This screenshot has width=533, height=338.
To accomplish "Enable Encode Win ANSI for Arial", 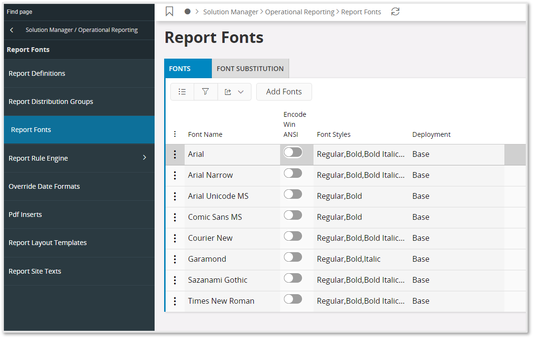I will 293,152.
